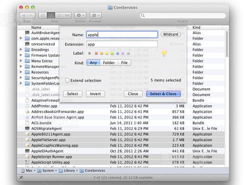This screenshot has height=185, width=246.
Task: Click the light bulb hint icon
Action: coord(164,53)
